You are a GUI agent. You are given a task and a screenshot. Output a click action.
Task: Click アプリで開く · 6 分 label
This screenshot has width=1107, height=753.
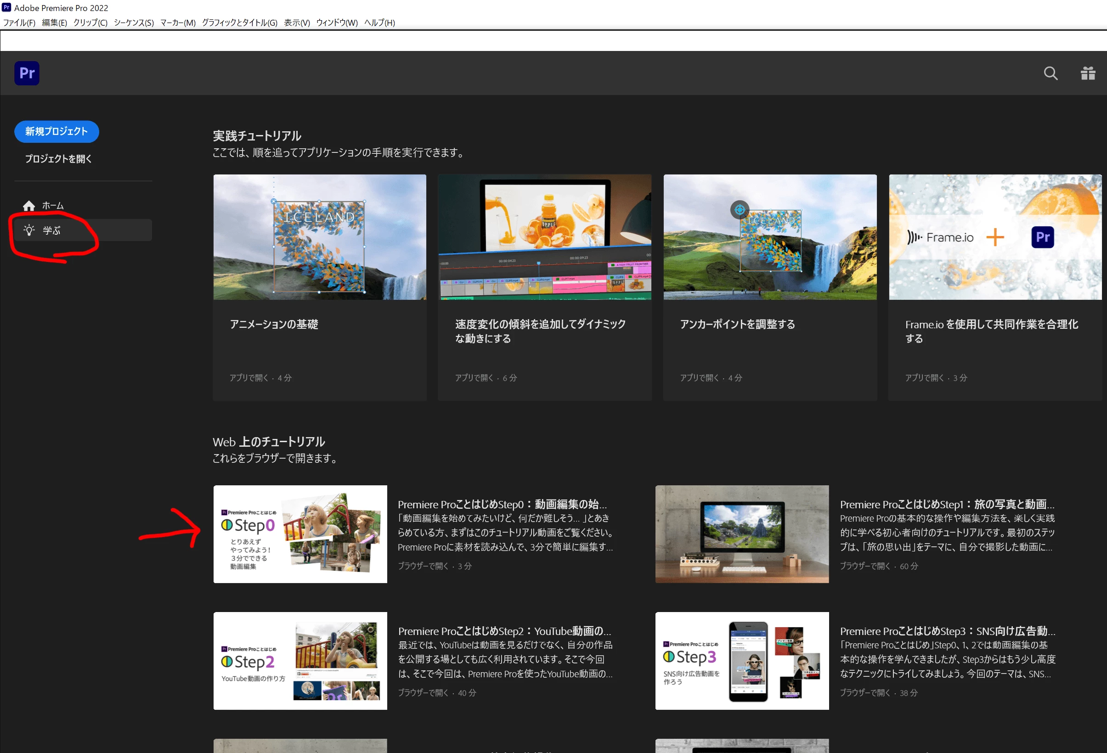tap(486, 378)
